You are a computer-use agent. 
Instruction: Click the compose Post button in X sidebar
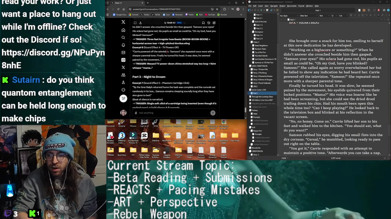(x=123, y=98)
